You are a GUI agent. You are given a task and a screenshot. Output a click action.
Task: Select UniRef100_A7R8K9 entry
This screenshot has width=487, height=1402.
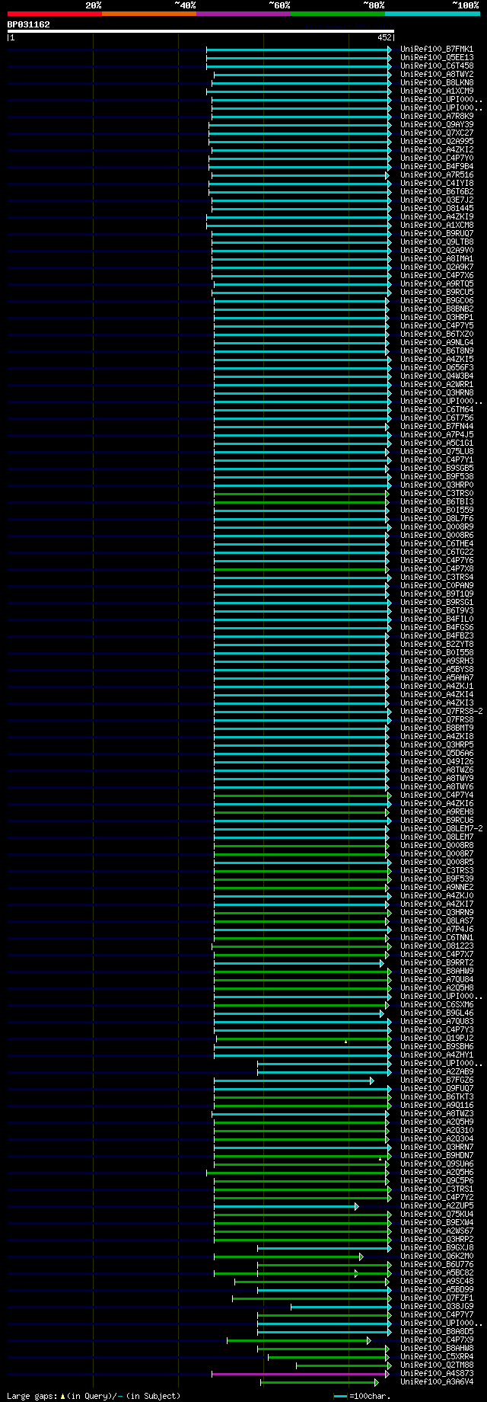pyautogui.click(x=437, y=116)
